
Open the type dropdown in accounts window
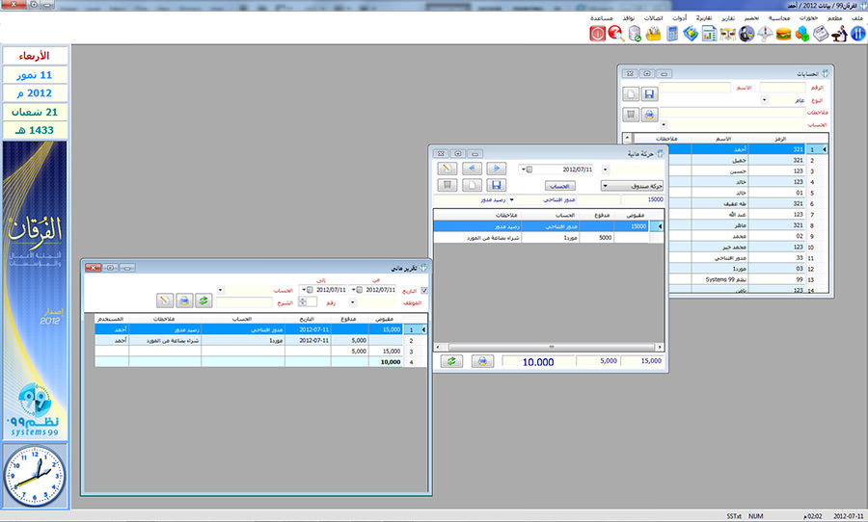pyautogui.click(x=764, y=100)
